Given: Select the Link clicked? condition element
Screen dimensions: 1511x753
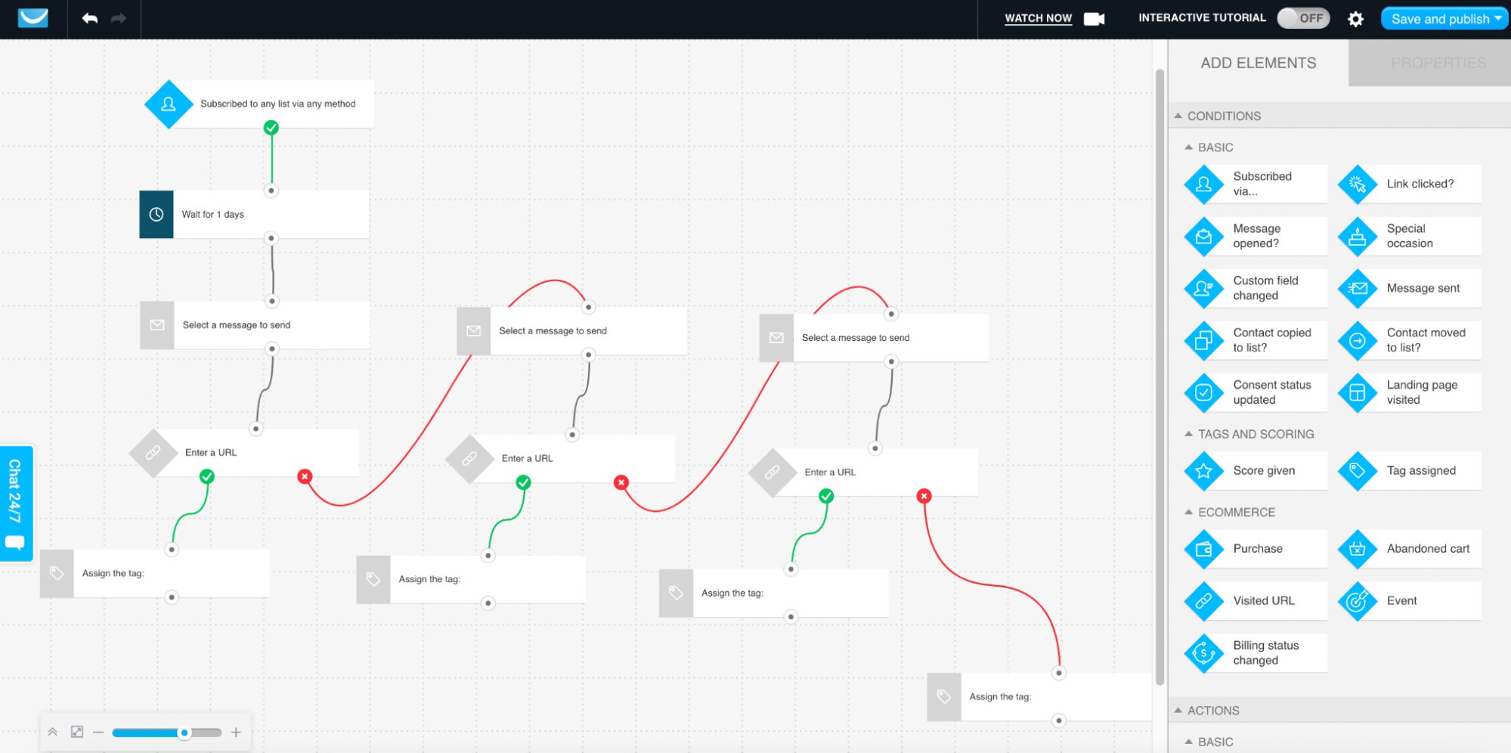Looking at the screenshot, I should pyautogui.click(x=1409, y=184).
